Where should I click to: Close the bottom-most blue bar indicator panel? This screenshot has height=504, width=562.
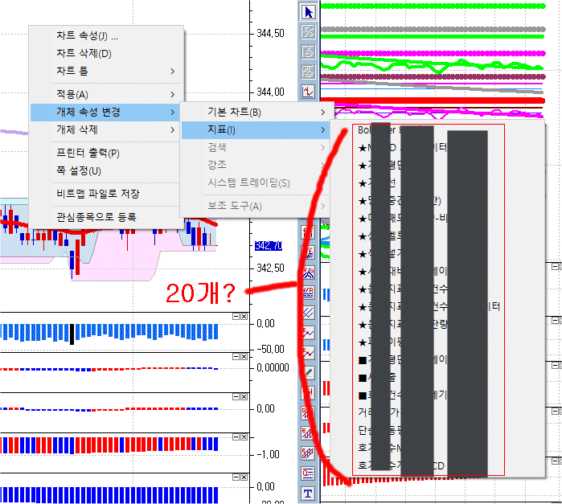point(243,477)
